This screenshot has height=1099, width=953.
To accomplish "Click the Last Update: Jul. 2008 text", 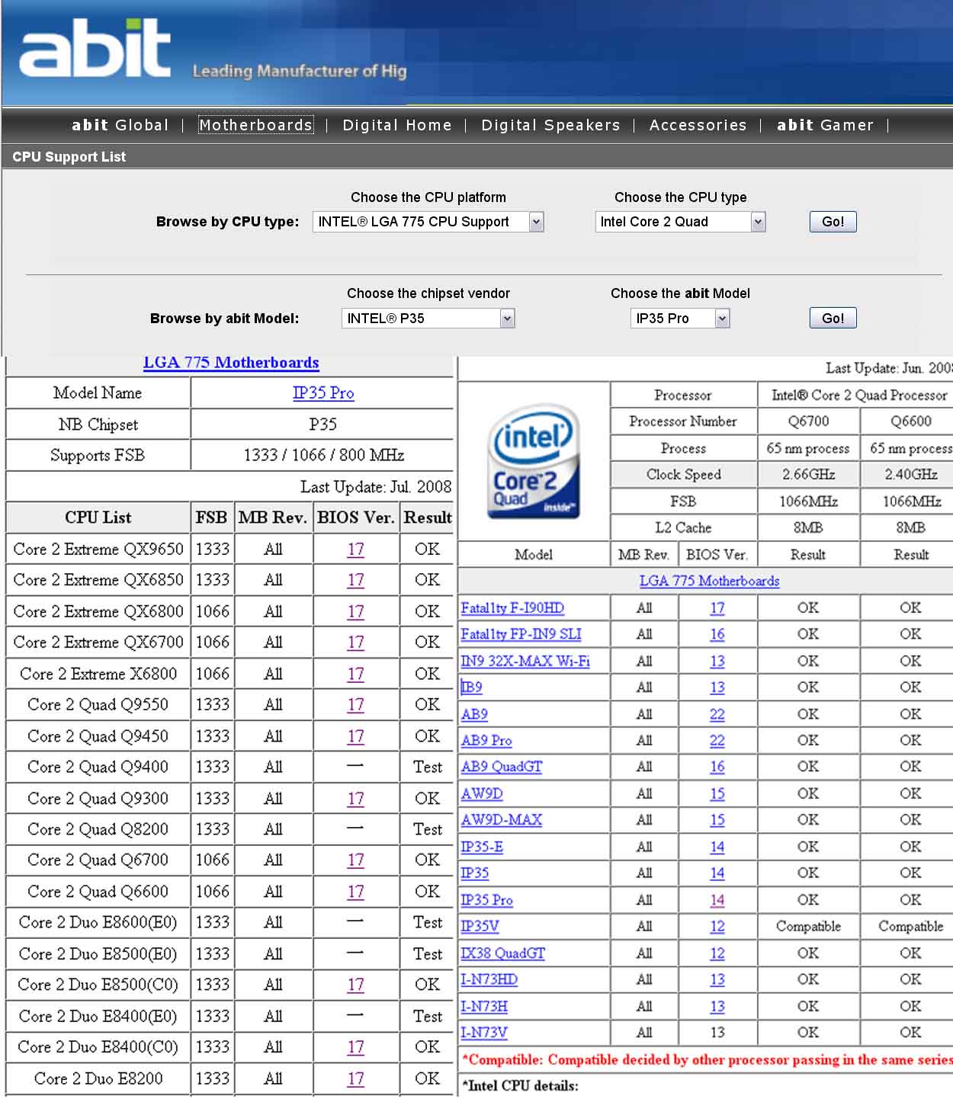I will click(376, 487).
